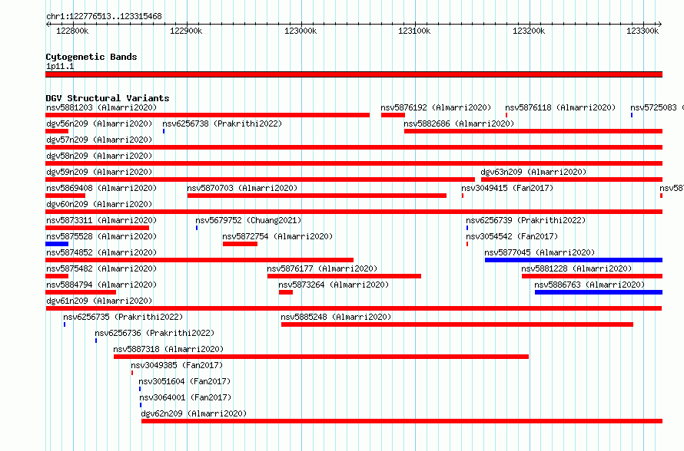Click nsv3049385 (Fan2017) label

click(177, 365)
